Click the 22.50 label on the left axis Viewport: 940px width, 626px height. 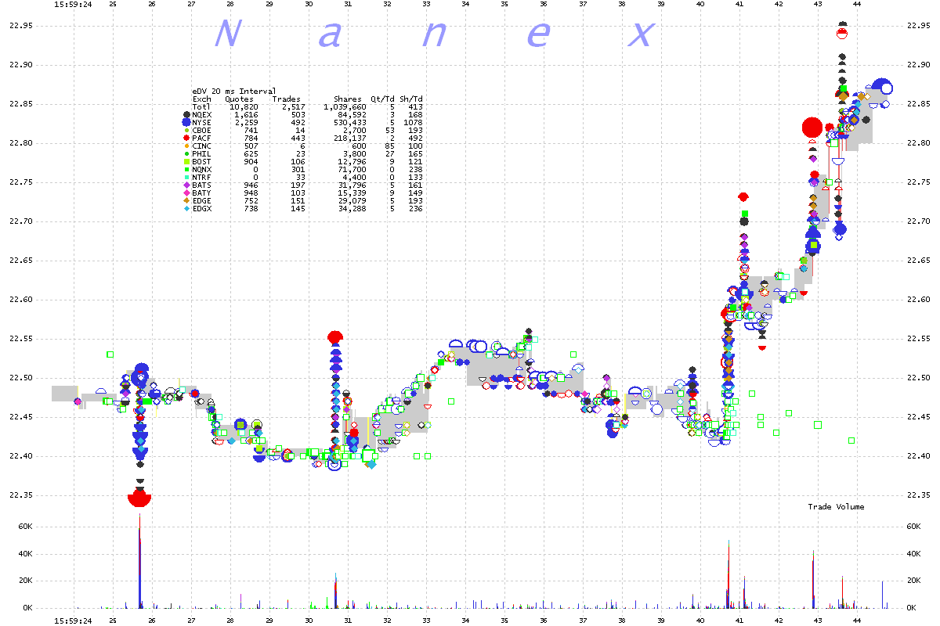click(21, 378)
